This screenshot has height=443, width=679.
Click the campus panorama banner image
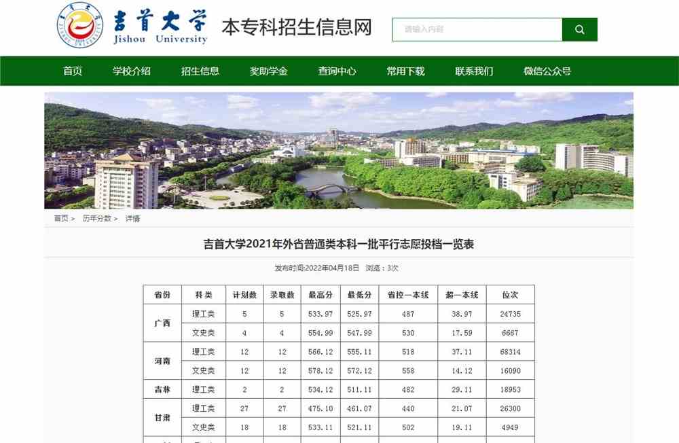pyautogui.click(x=339, y=150)
